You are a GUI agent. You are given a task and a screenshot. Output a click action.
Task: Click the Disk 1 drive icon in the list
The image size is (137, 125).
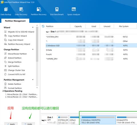click(x=48, y=32)
